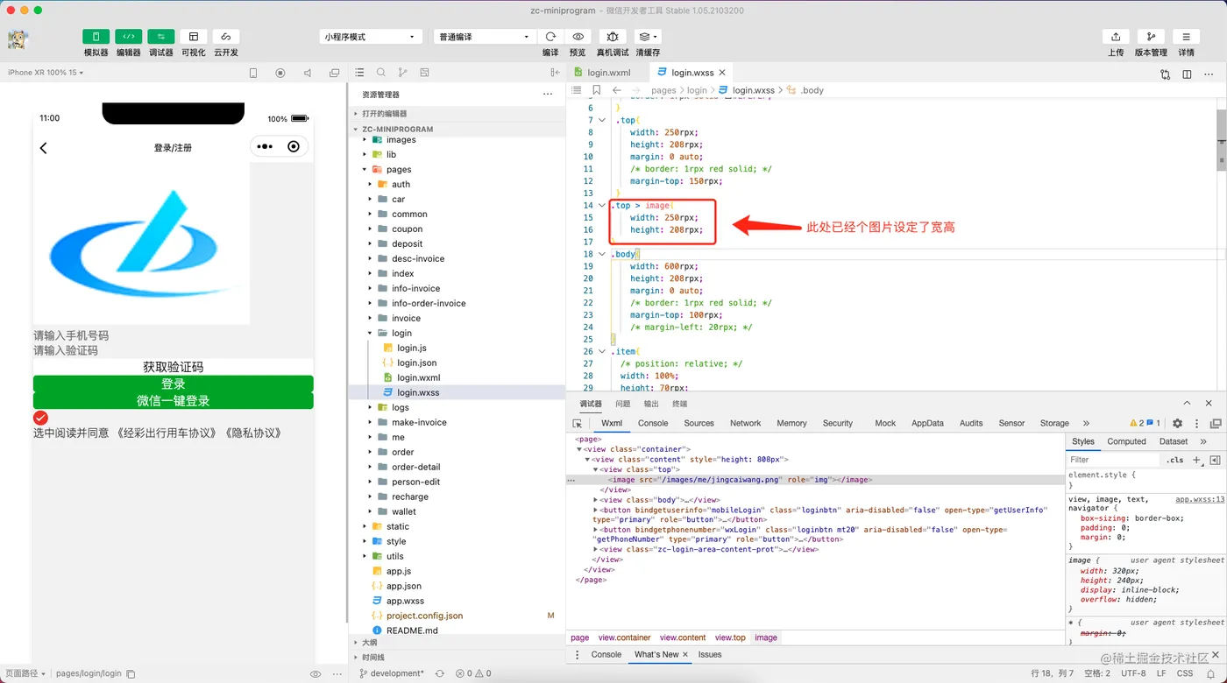Click the bookmark icon in breadcrumb bar

[597, 90]
